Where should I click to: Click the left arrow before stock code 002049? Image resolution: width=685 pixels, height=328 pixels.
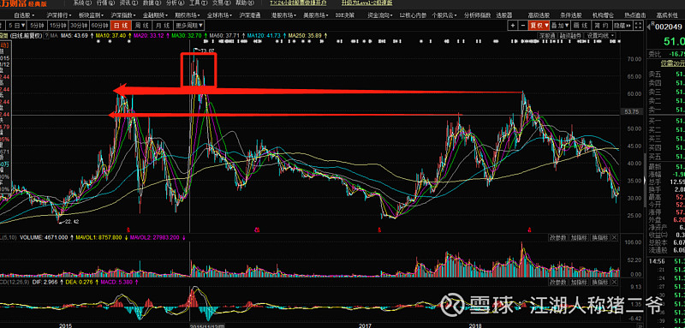click(x=648, y=27)
